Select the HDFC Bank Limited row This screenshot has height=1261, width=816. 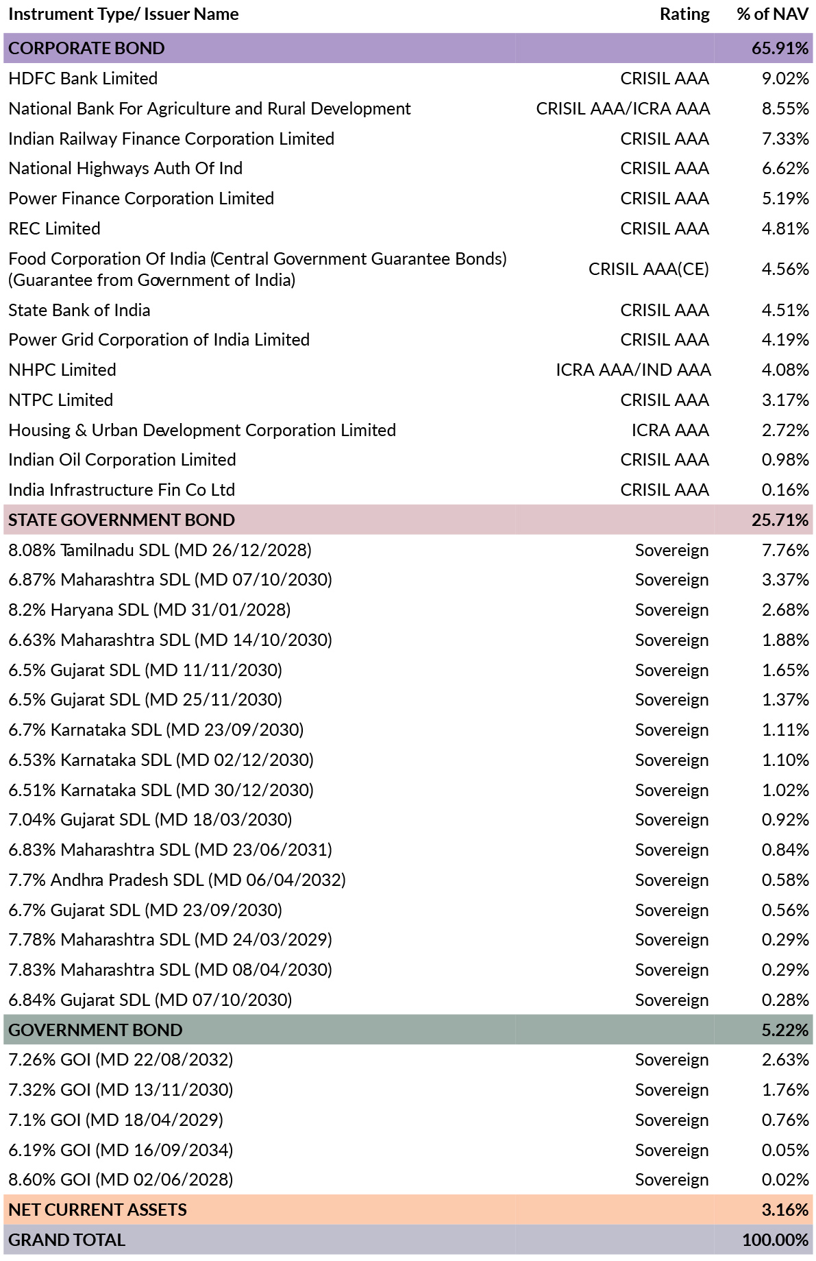click(83, 79)
